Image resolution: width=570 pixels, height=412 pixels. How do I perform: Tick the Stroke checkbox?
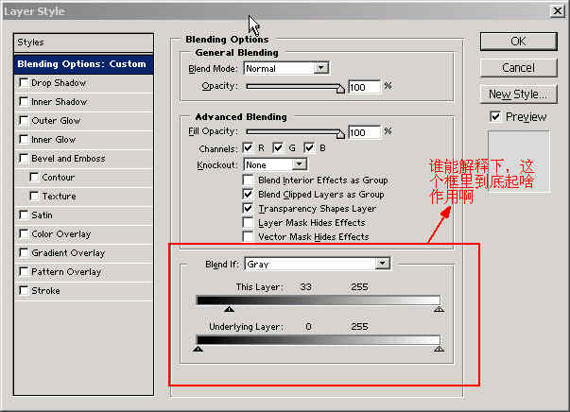[24, 291]
